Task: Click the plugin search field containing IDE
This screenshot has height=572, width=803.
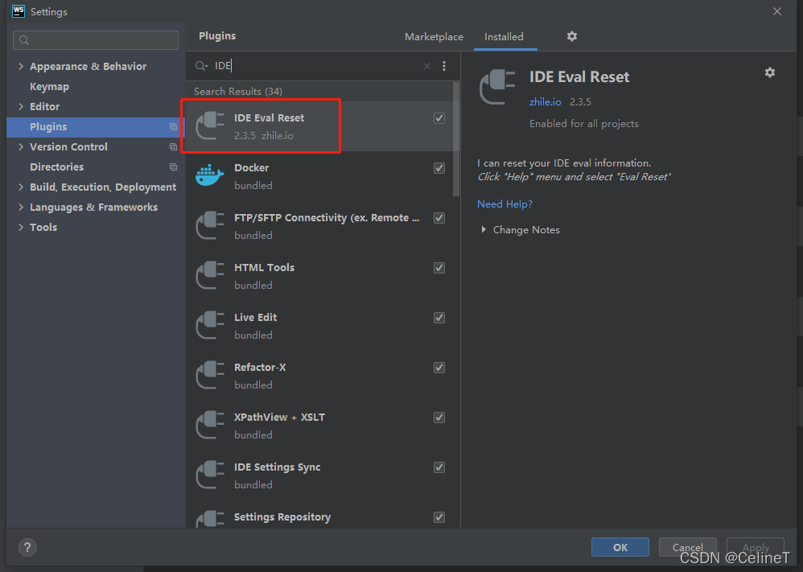Action: point(318,66)
